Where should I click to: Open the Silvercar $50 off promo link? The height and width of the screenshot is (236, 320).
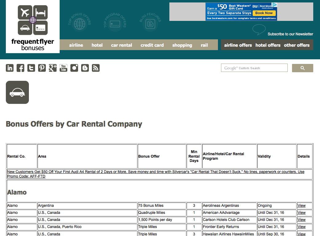(x=156, y=174)
